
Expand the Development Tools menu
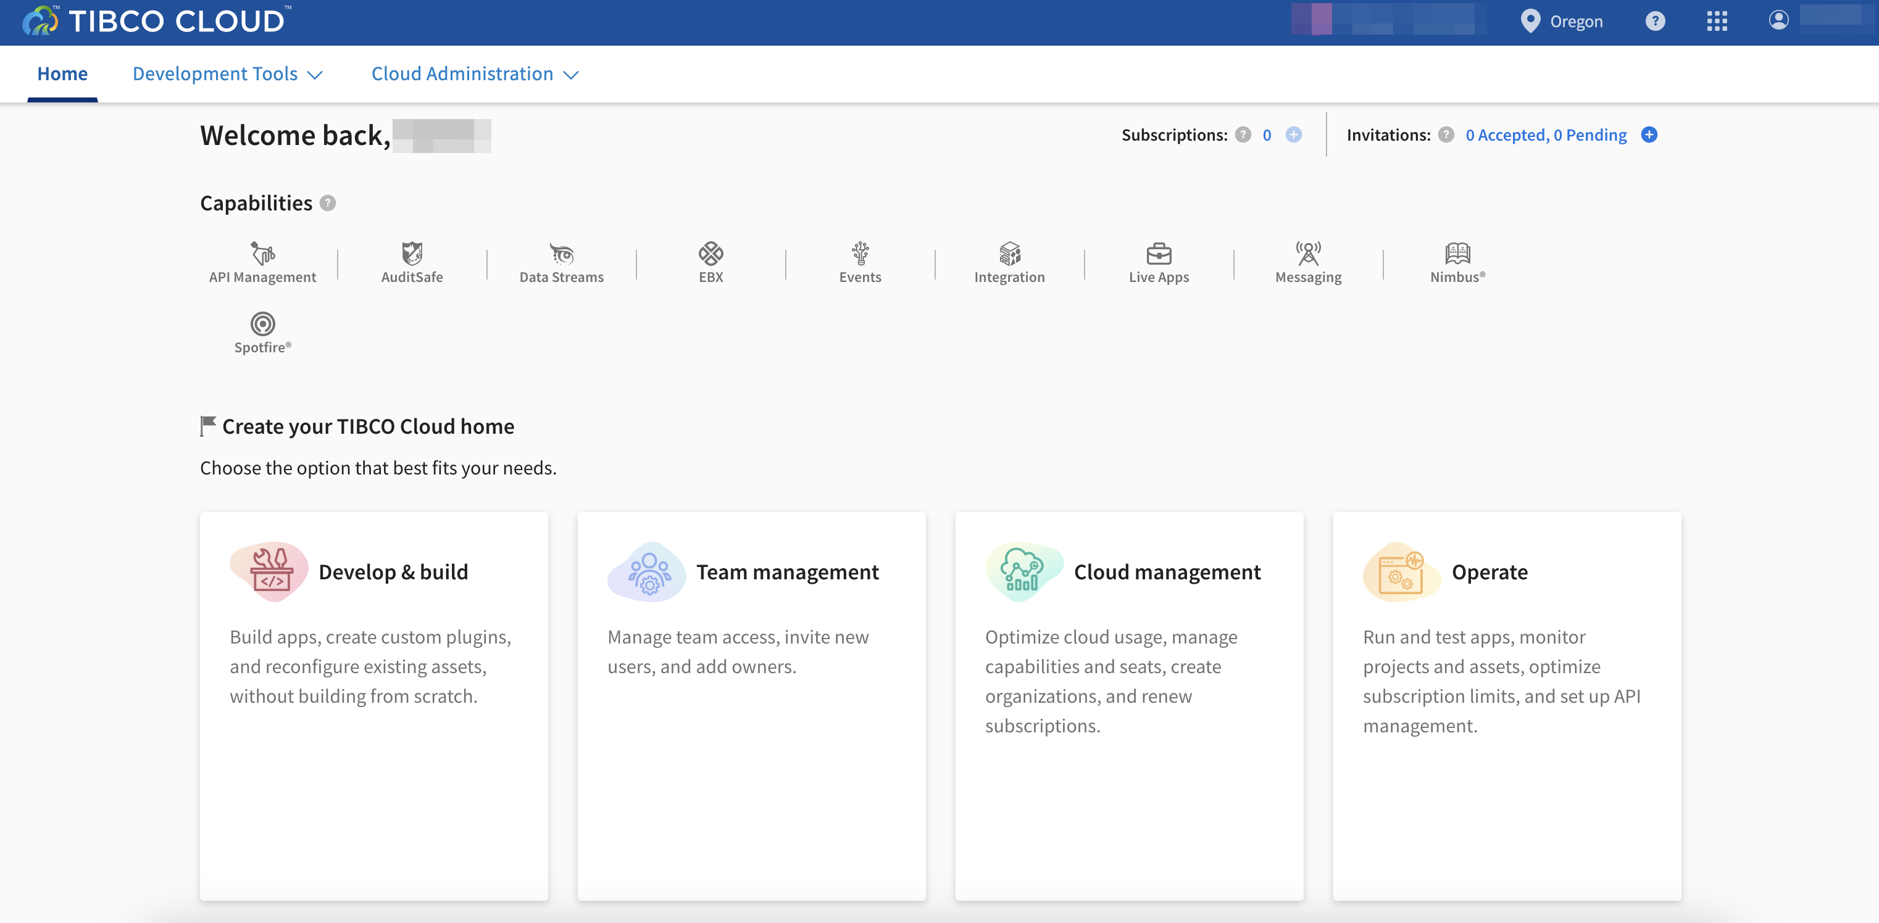coord(227,75)
